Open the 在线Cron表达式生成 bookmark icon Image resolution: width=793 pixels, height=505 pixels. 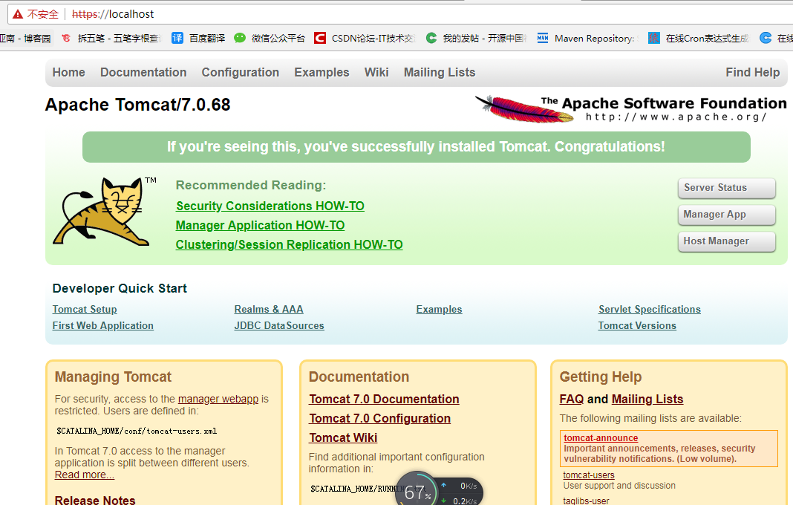tap(654, 38)
